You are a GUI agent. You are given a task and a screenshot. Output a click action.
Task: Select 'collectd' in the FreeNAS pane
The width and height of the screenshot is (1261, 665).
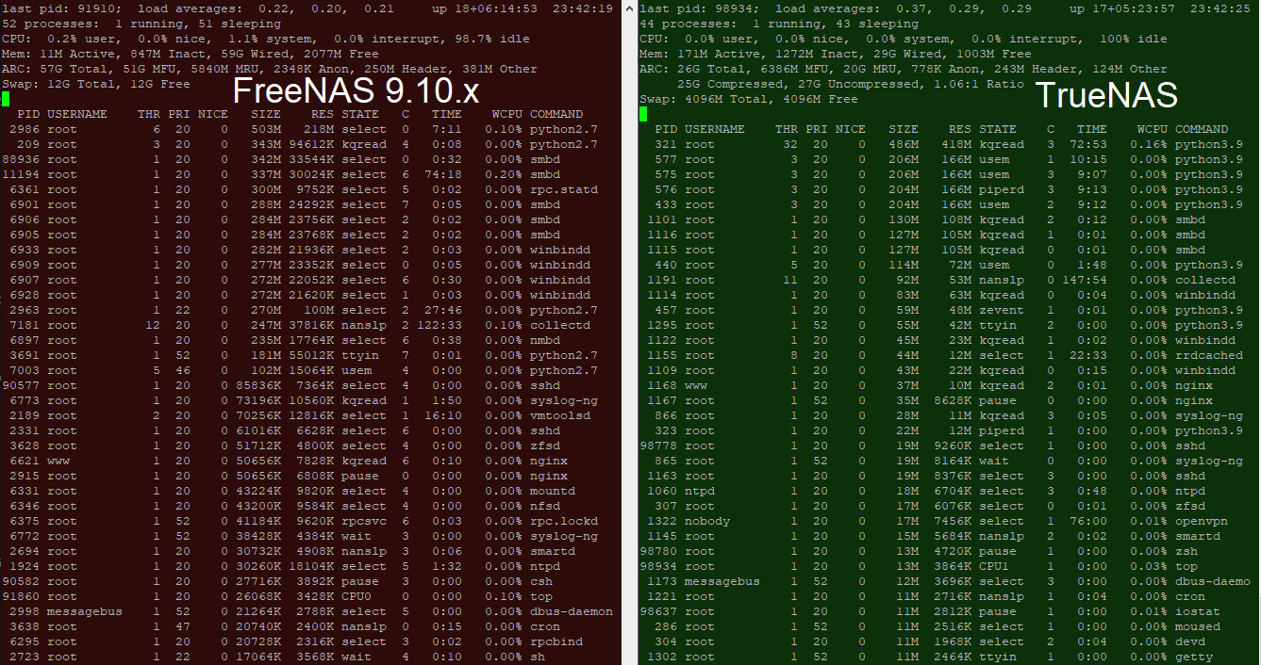tap(560, 325)
